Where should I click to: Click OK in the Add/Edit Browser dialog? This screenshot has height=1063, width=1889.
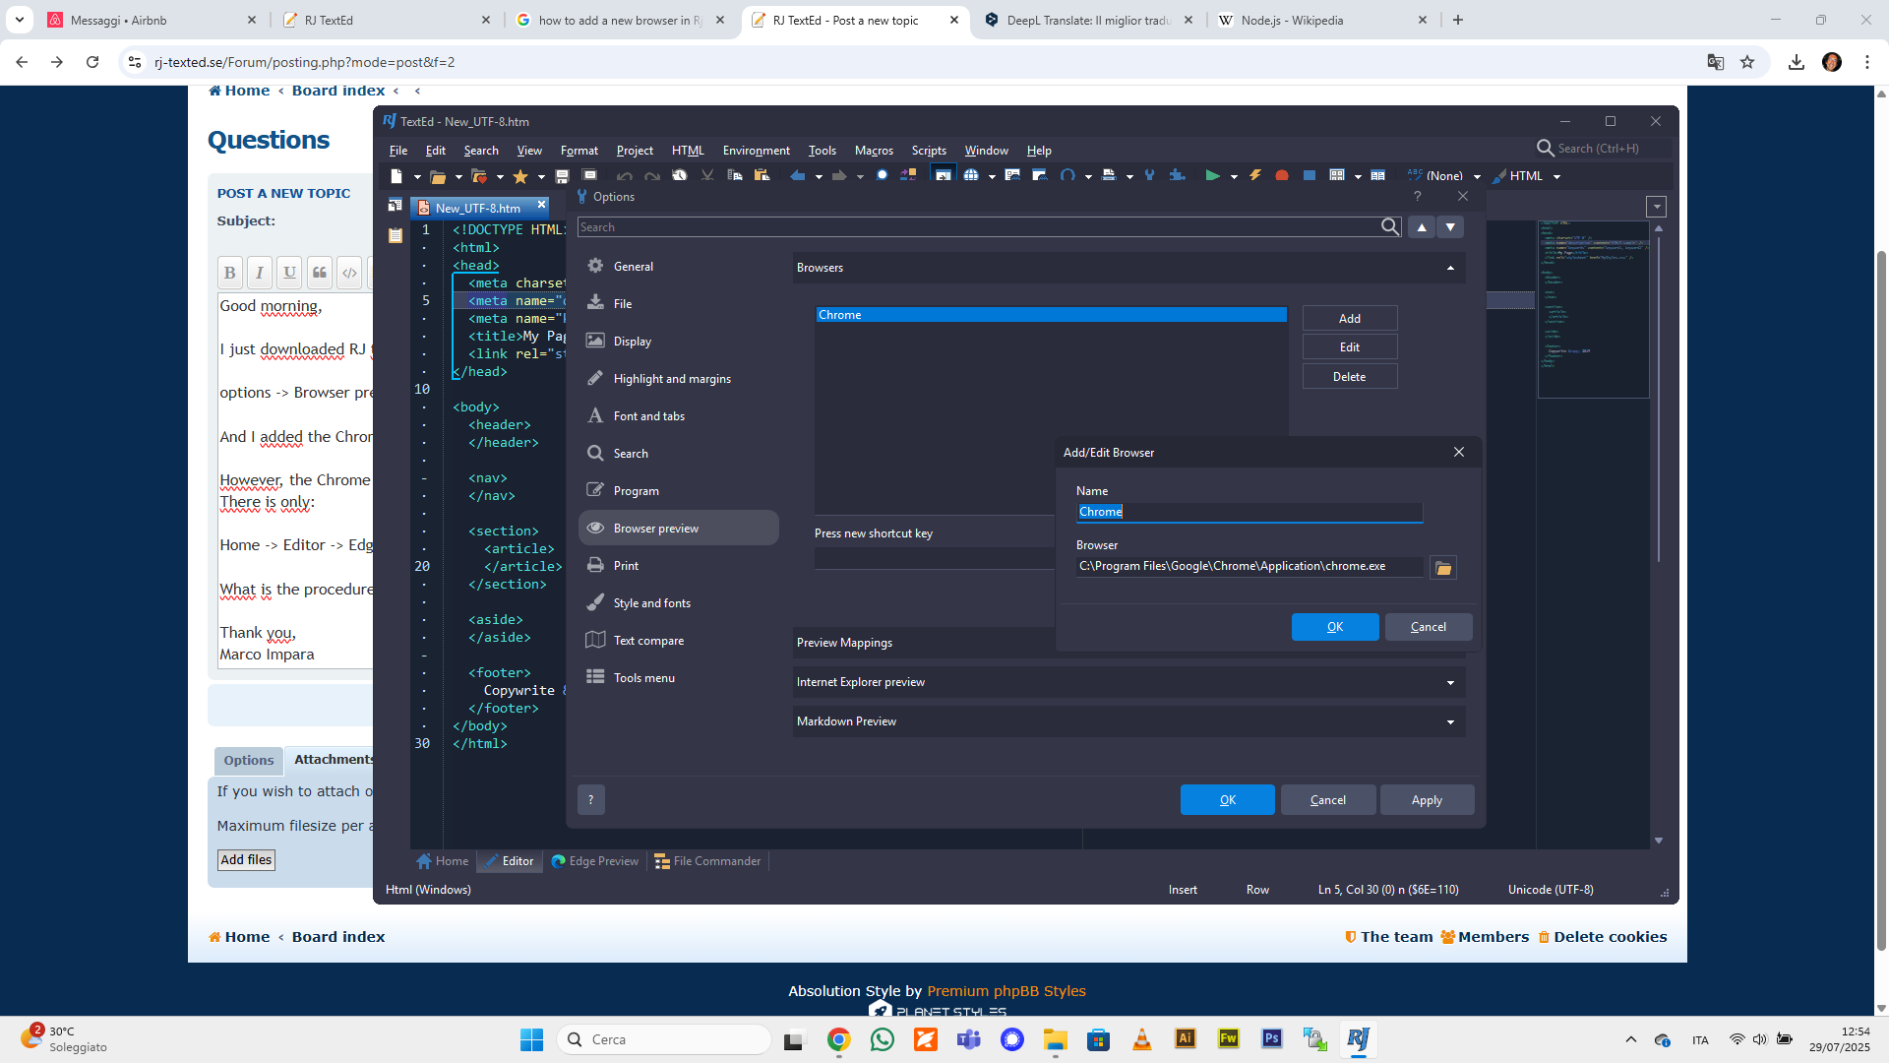pyautogui.click(x=1335, y=627)
